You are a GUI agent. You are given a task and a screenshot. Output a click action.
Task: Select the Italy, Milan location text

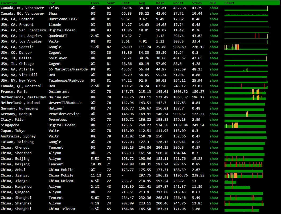pos(13,120)
